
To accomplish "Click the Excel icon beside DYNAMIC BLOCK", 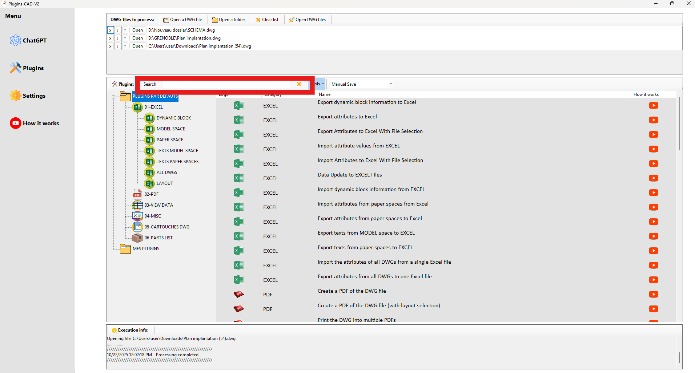I will tap(149, 118).
